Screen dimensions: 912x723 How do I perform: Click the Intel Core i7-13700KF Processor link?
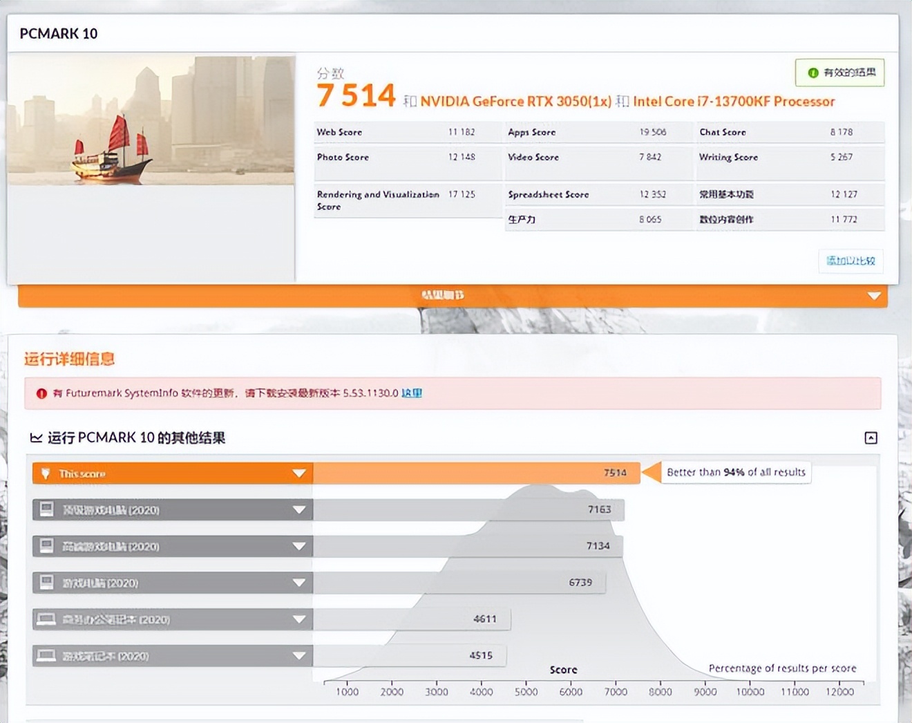[734, 102]
